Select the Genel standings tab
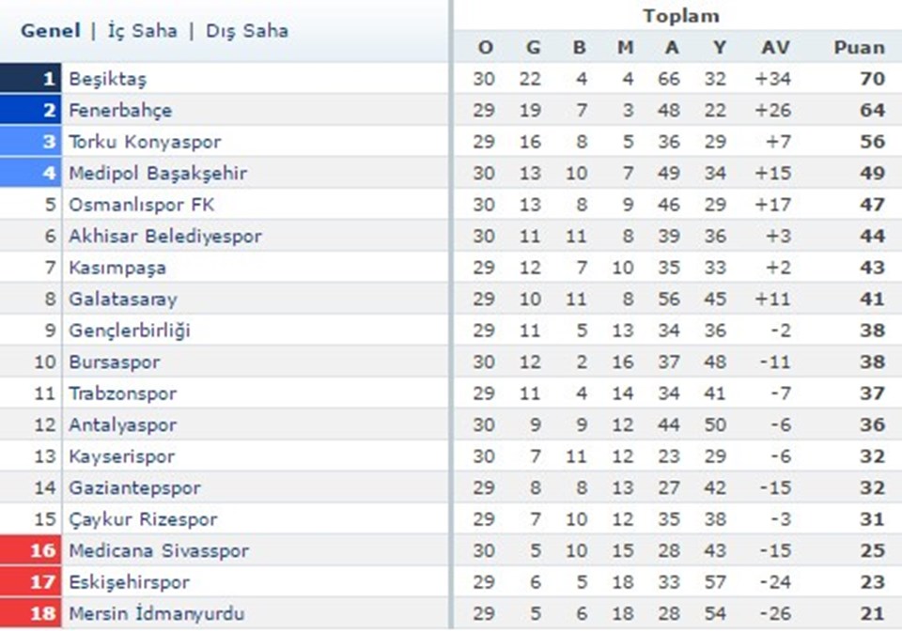 [x=51, y=30]
